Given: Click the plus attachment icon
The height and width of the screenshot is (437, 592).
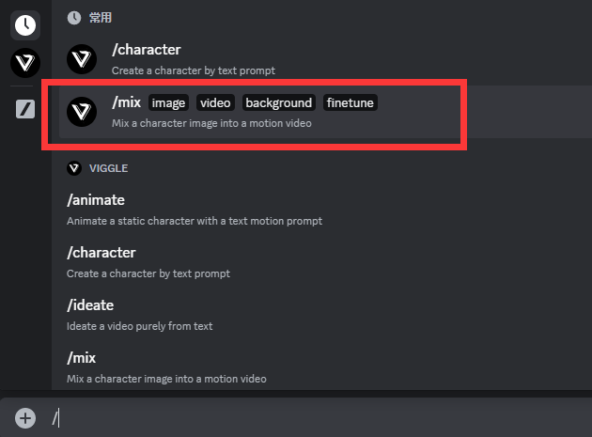Looking at the screenshot, I should (x=25, y=418).
